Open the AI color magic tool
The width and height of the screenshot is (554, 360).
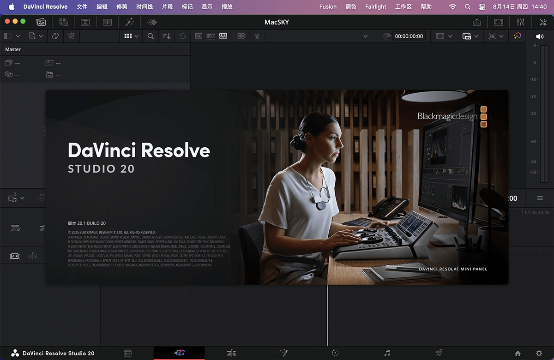518,36
